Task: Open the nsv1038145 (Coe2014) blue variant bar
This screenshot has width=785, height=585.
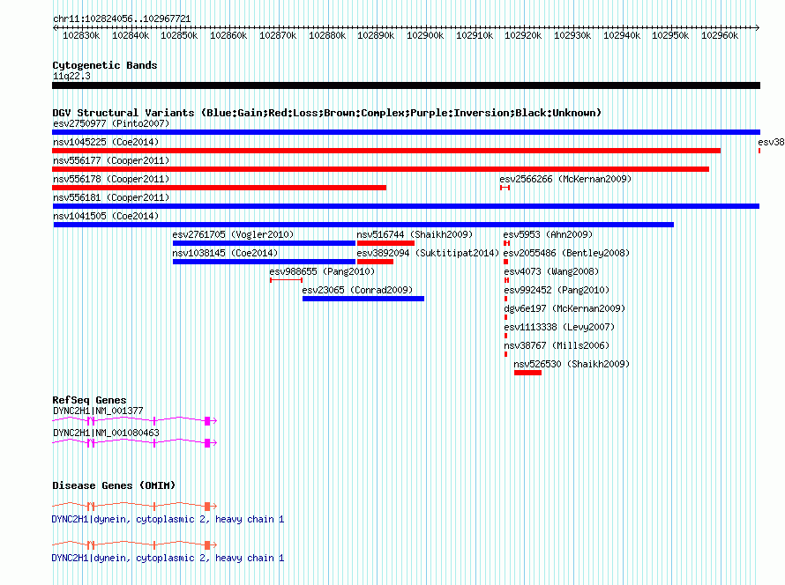Action: pos(264,262)
